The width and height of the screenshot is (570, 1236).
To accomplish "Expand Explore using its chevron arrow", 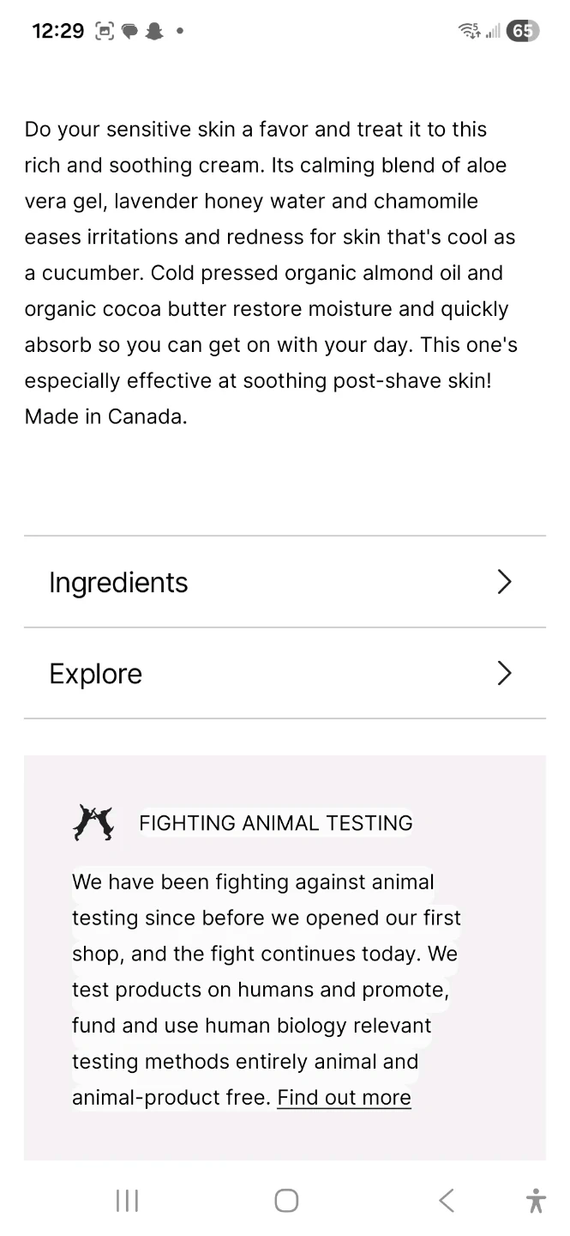I will 504,674.
